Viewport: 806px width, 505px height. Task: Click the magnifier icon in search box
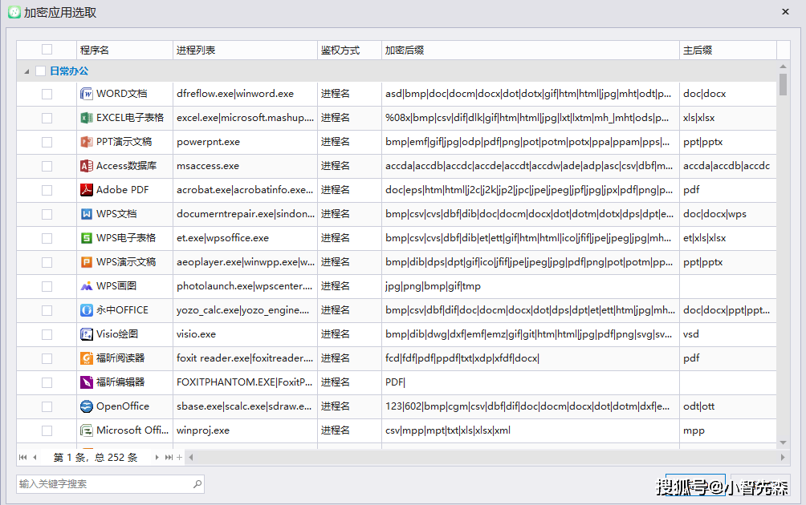197,484
